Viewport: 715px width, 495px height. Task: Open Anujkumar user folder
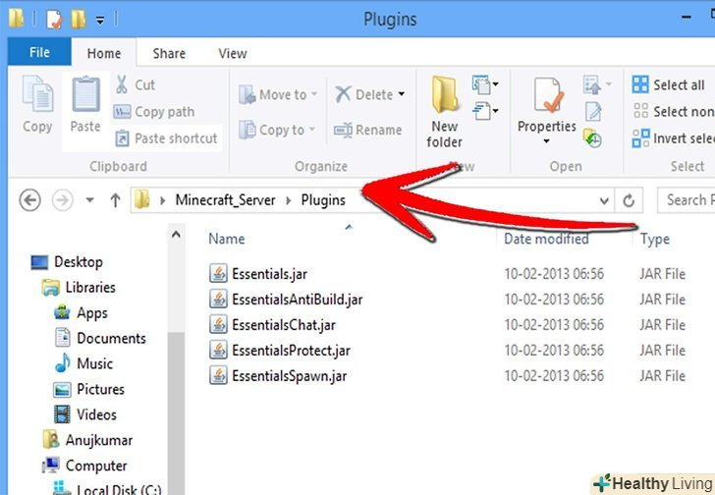click(x=87, y=440)
